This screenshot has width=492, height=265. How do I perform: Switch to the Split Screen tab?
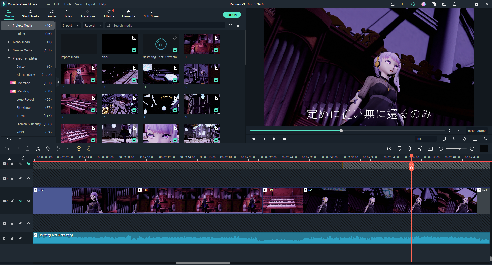[152, 14]
